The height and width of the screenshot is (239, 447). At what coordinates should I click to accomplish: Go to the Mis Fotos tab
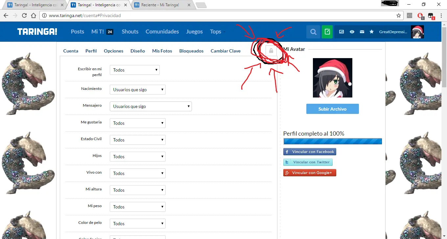click(162, 51)
